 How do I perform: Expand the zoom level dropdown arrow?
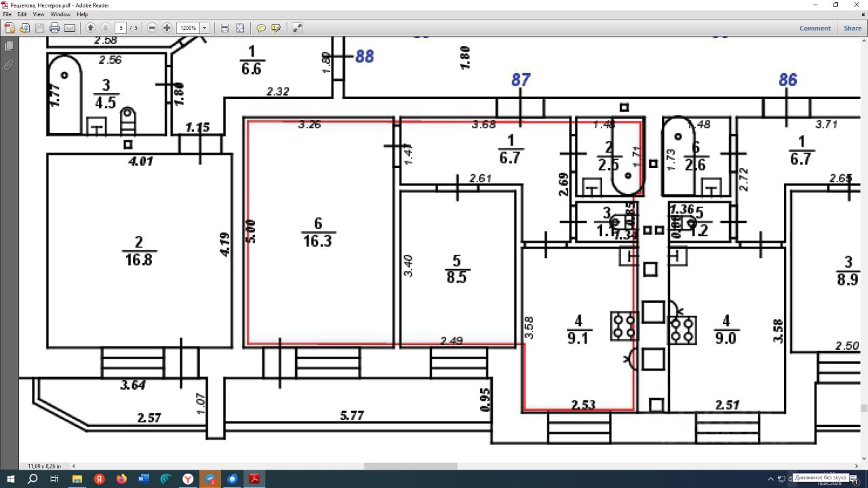point(204,28)
